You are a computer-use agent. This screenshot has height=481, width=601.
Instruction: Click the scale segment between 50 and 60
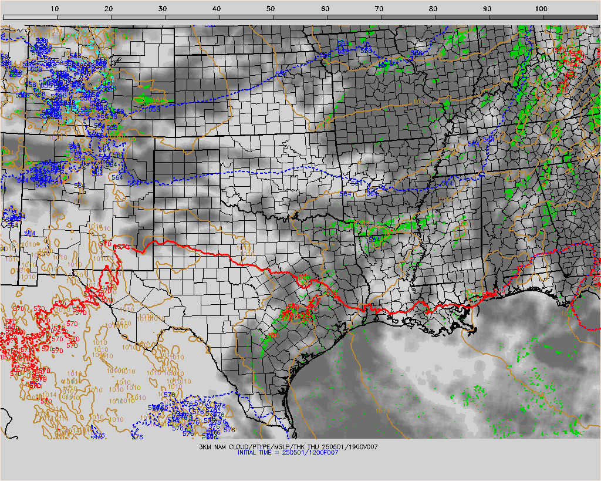(300, 17)
